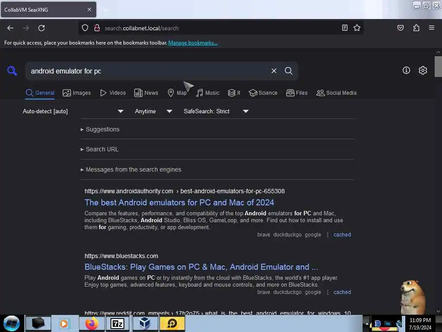Open the black box taskbar icon
The image size is (442, 332).
[x=38, y=323]
